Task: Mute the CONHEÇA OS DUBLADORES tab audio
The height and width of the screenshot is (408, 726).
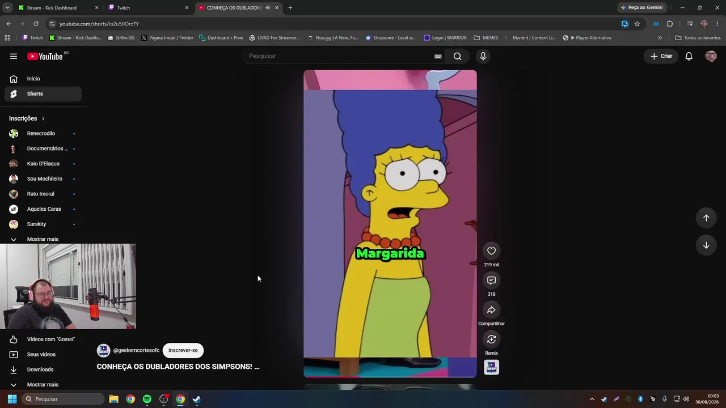Action: click(x=268, y=8)
